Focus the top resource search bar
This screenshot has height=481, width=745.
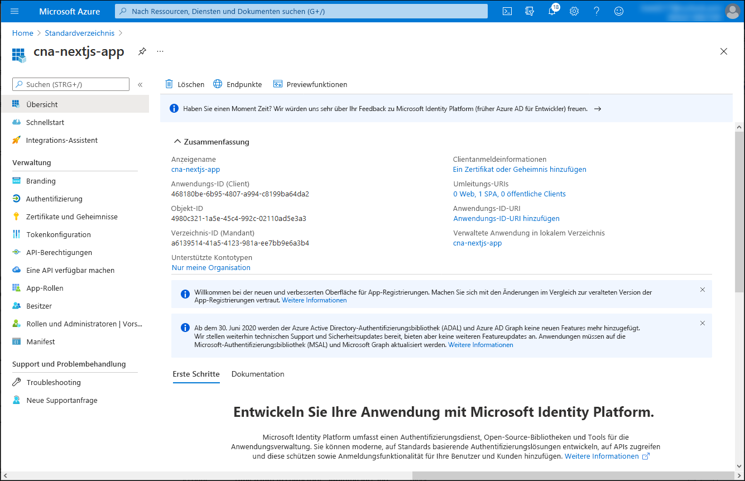click(301, 11)
